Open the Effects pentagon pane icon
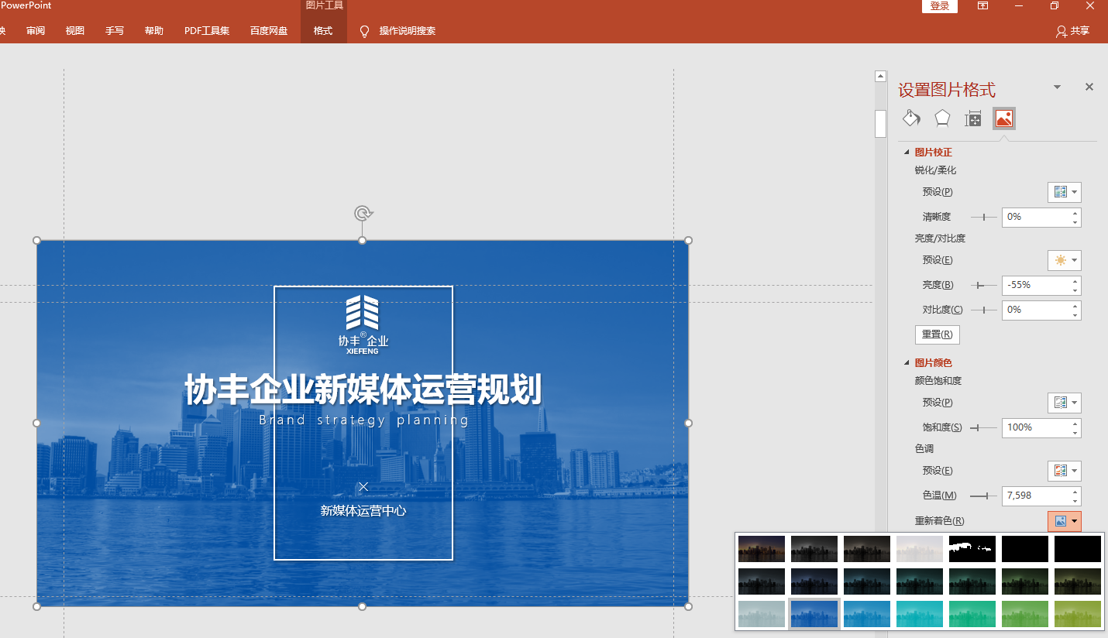Image resolution: width=1108 pixels, height=638 pixels. click(942, 118)
